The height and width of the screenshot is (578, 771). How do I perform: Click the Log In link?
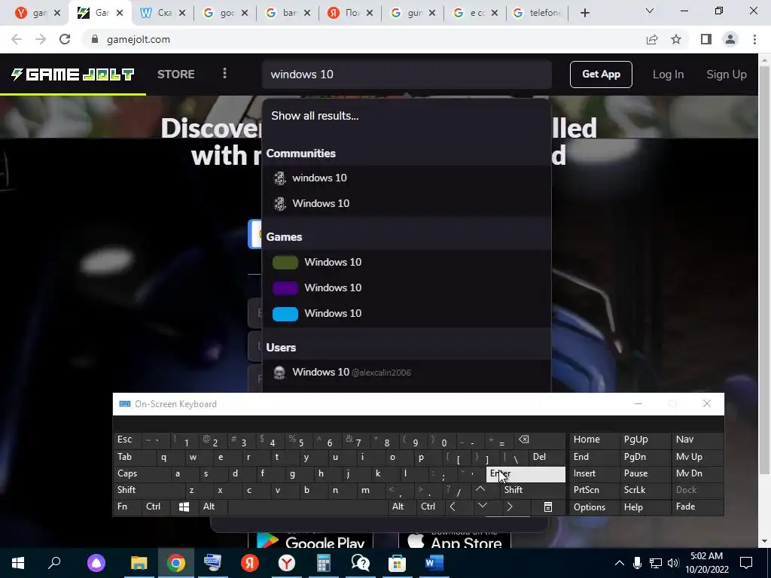coord(668,75)
